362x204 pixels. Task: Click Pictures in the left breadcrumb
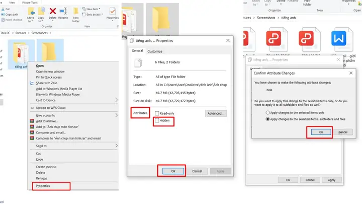[x=21, y=33]
